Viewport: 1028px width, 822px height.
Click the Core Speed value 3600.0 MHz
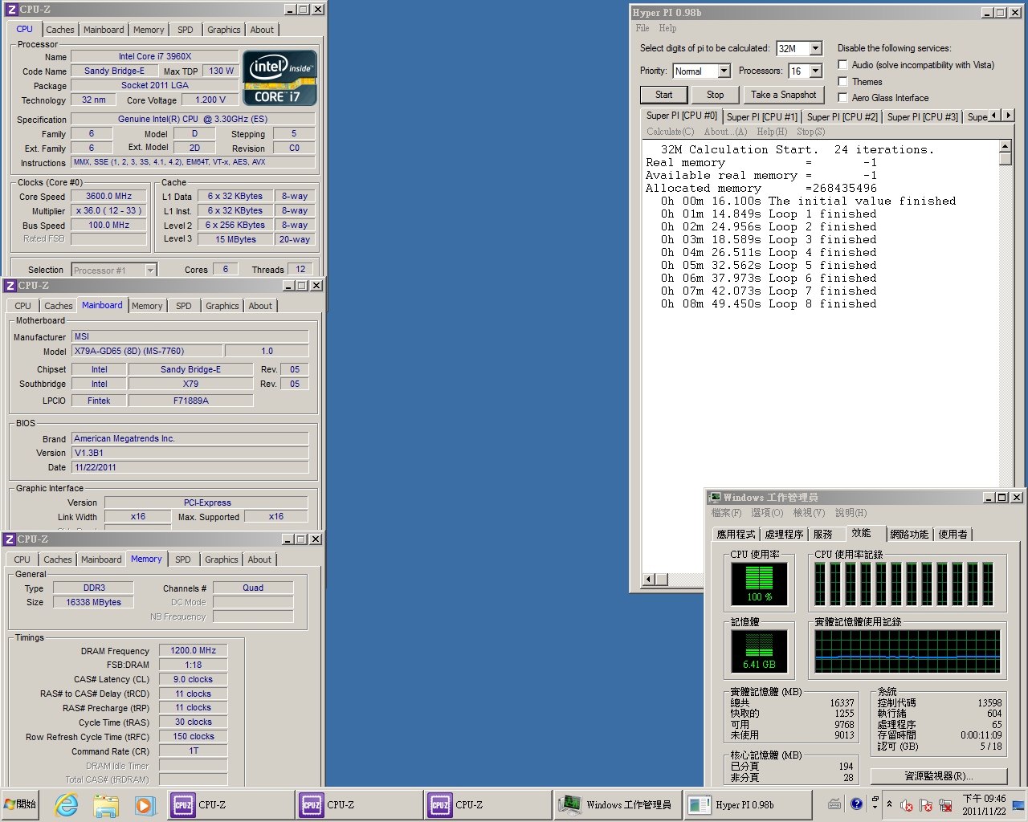pyautogui.click(x=108, y=196)
